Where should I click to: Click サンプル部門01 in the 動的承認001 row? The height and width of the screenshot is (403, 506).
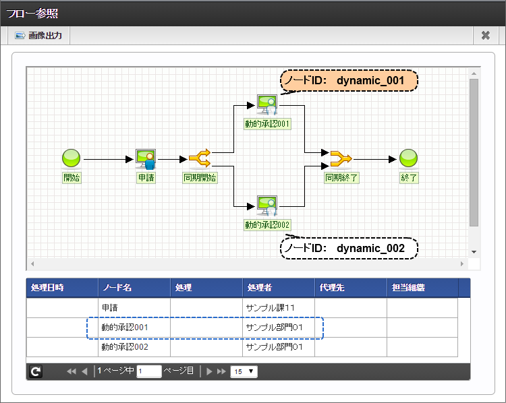(279, 328)
